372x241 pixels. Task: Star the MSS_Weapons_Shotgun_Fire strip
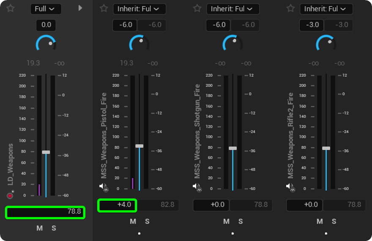(x=197, y=8)
